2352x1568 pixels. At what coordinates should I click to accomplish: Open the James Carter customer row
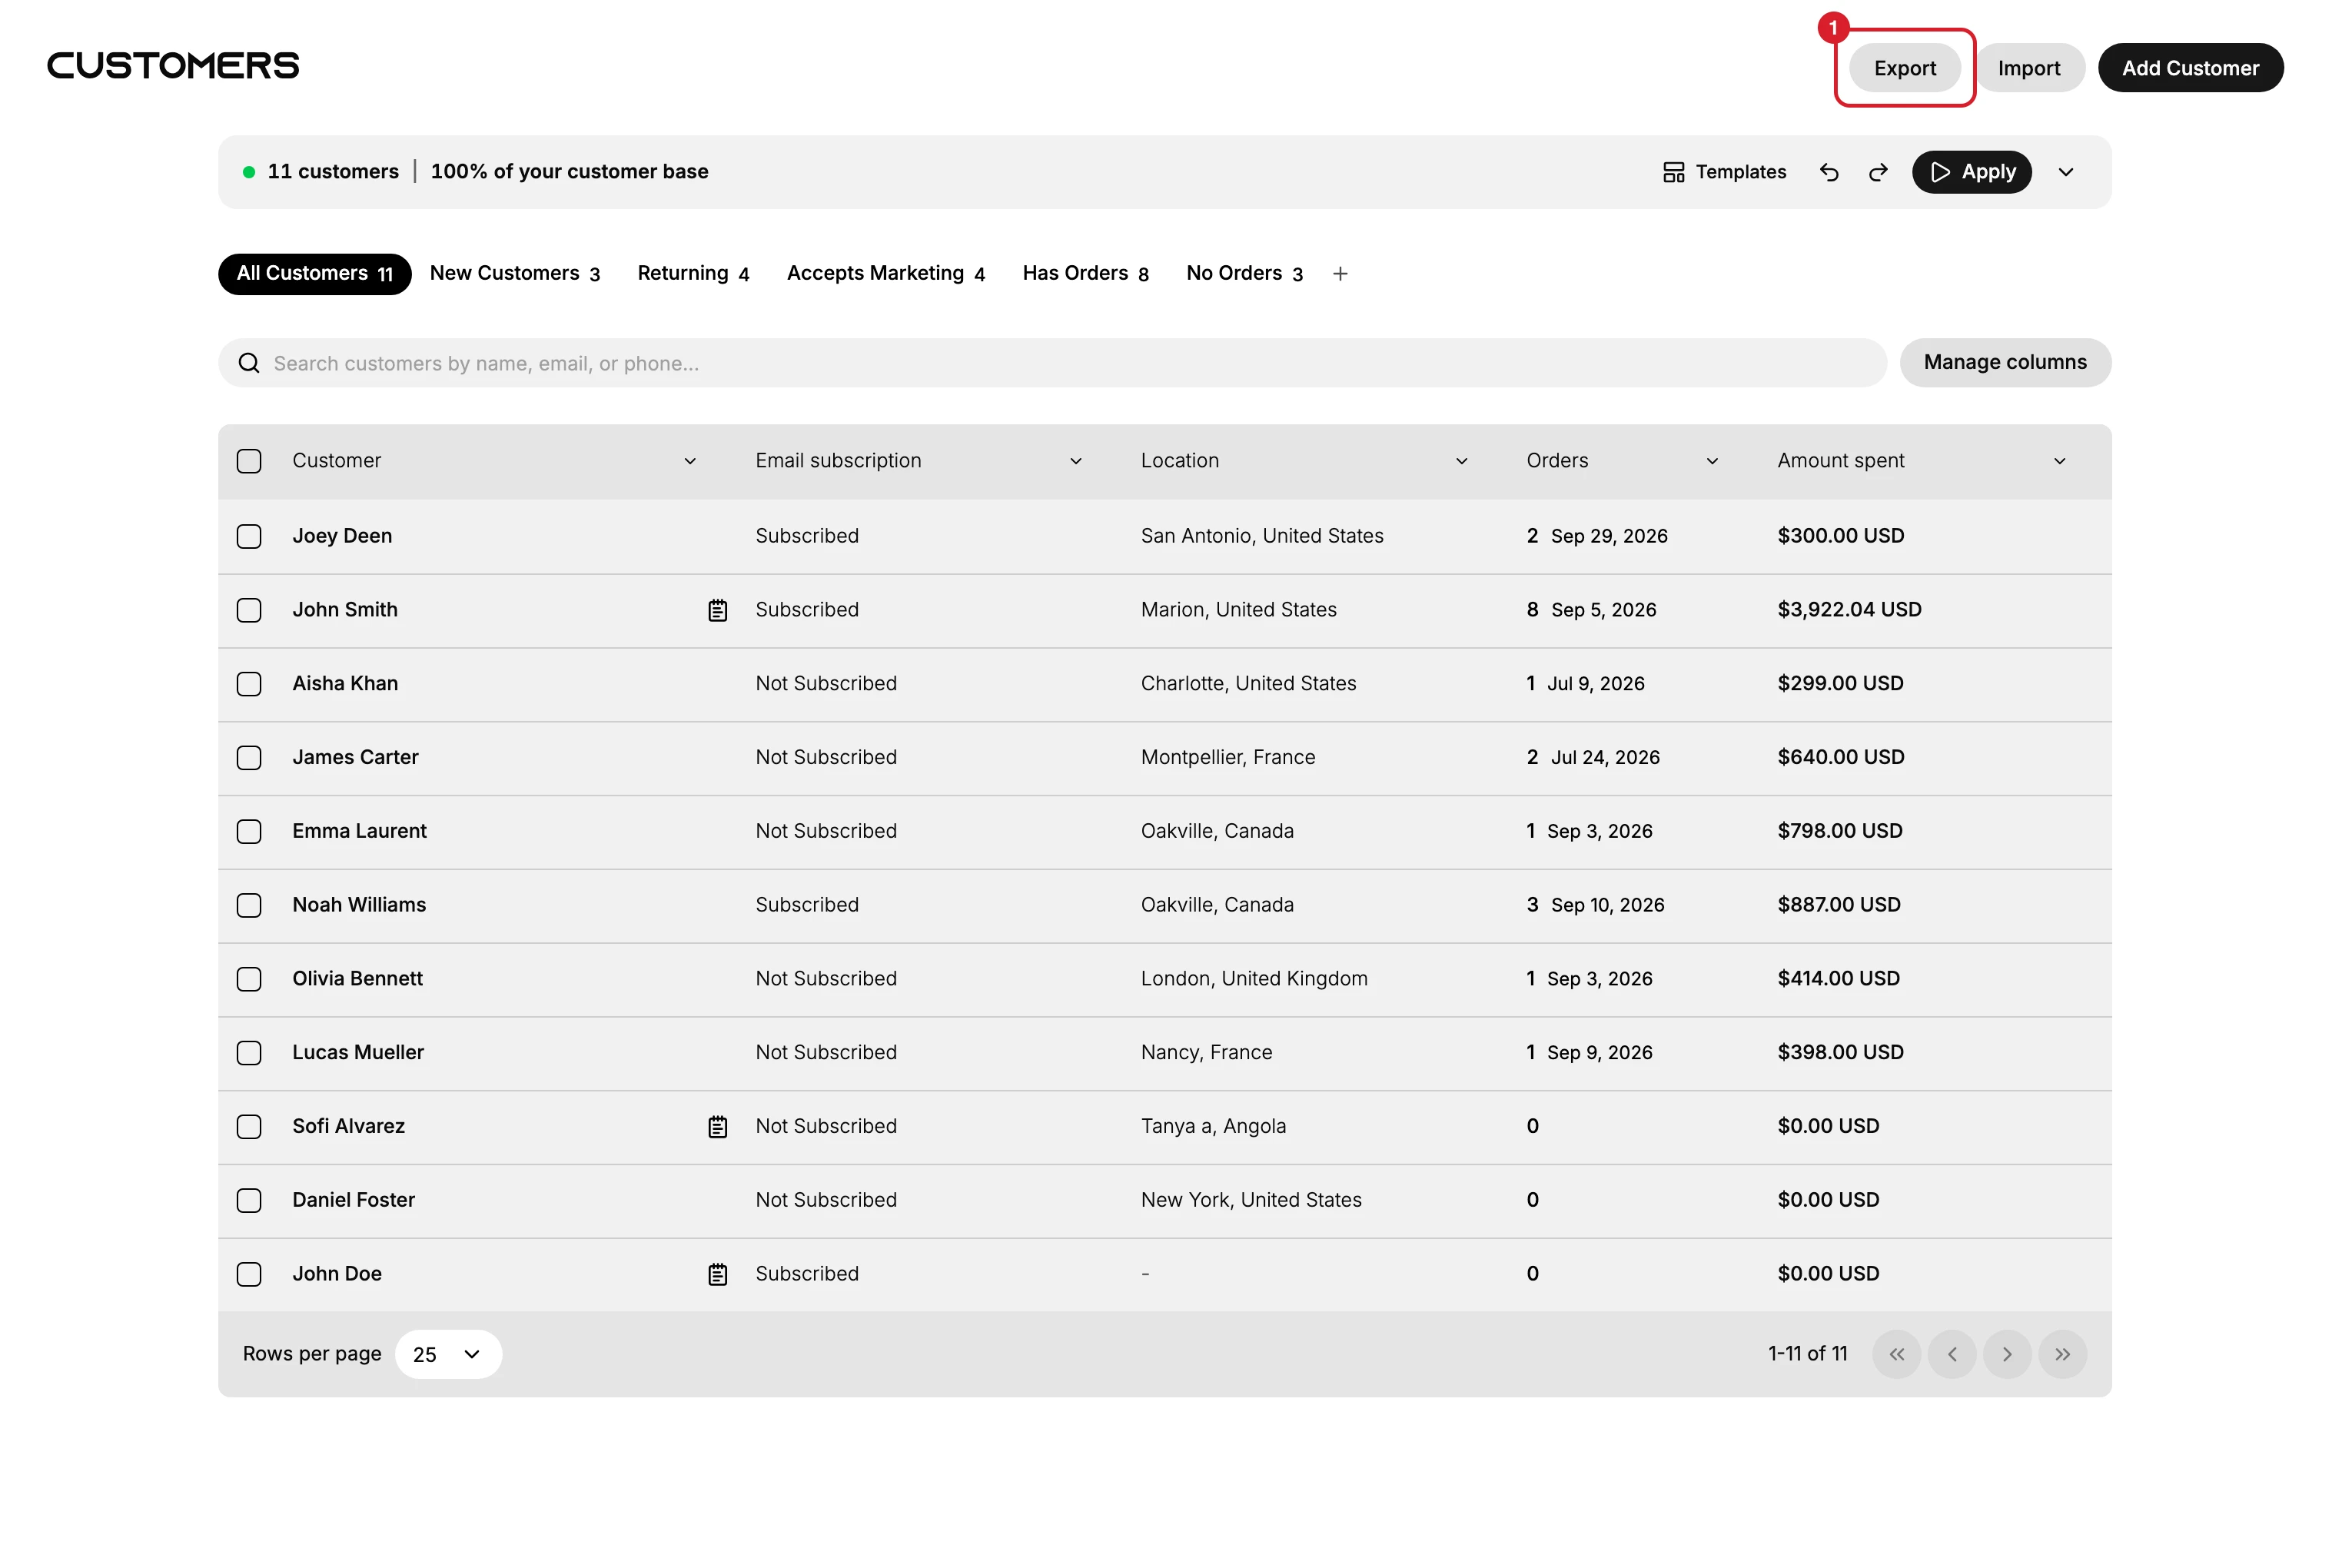point(1165,758)
